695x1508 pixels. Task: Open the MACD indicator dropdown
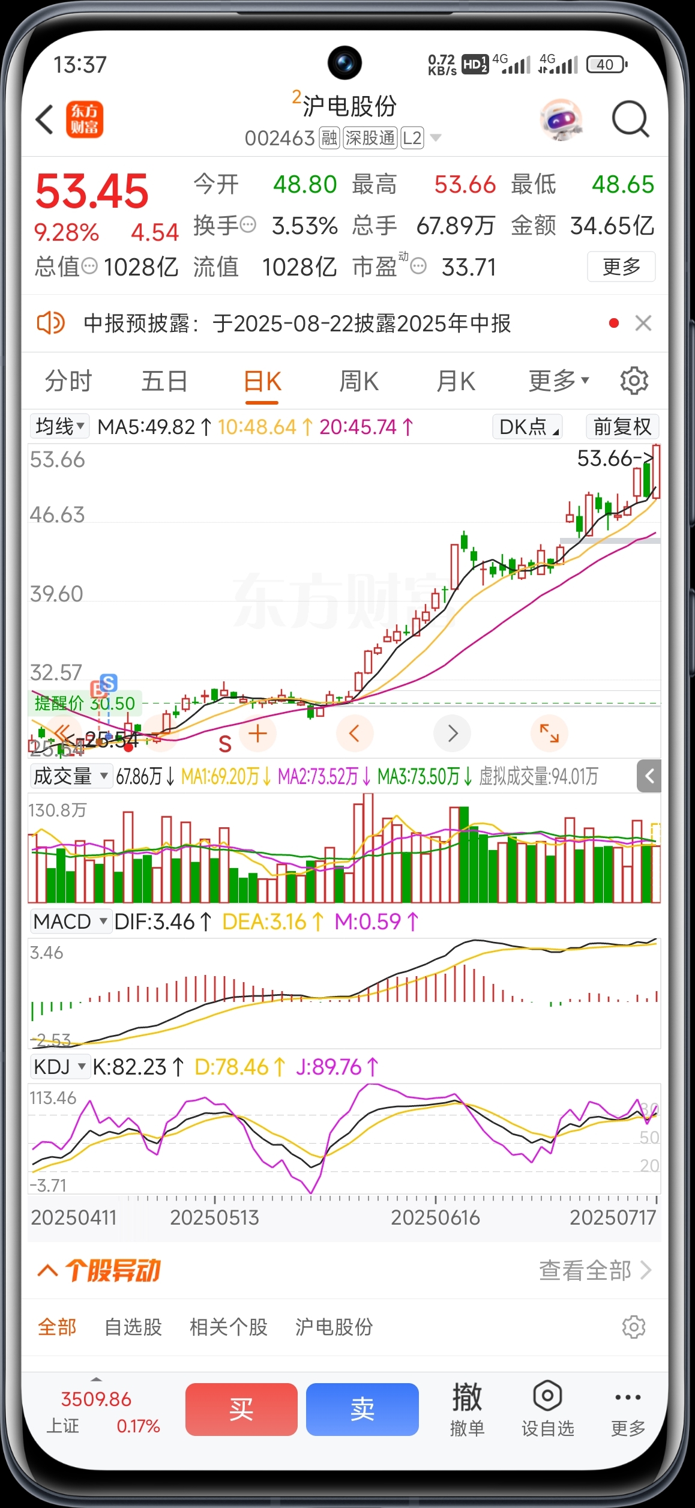71,921
